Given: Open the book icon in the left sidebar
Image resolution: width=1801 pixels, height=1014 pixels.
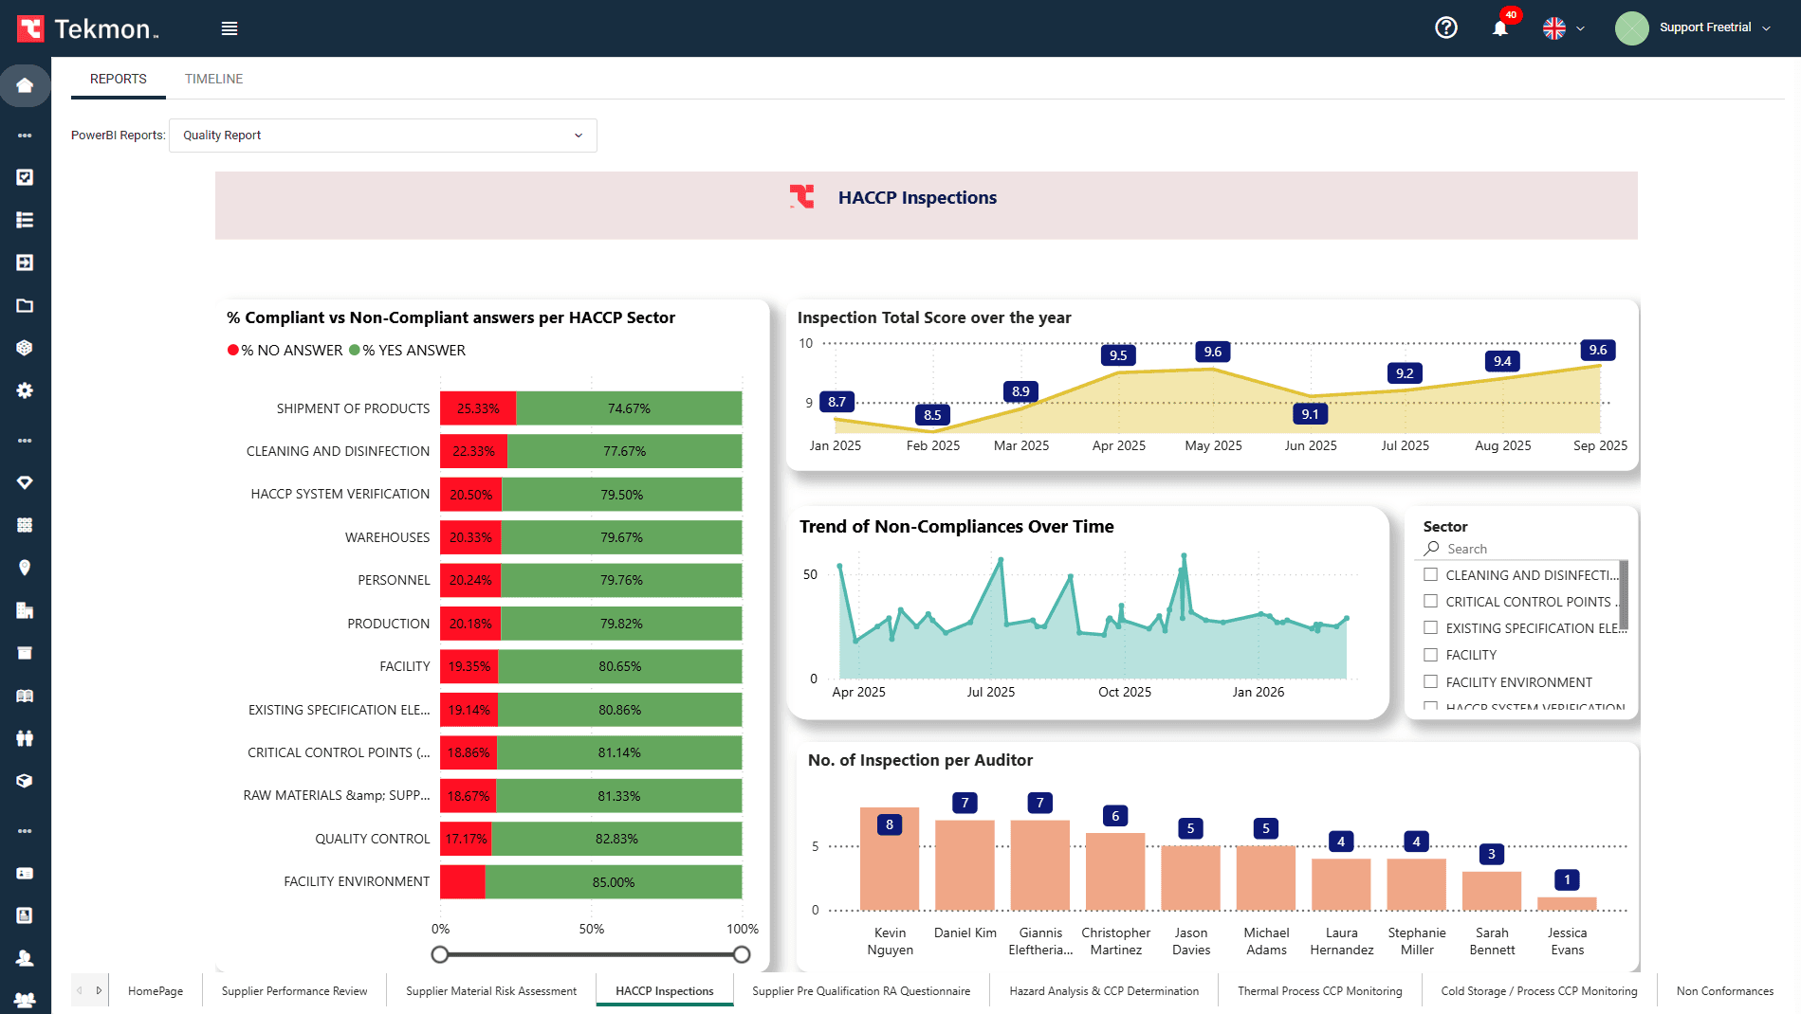Looking at the screenshot, I should pyautogui.click(x=25, y=696).
